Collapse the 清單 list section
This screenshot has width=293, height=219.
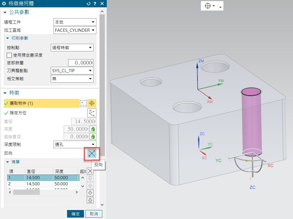click(8, 162)
